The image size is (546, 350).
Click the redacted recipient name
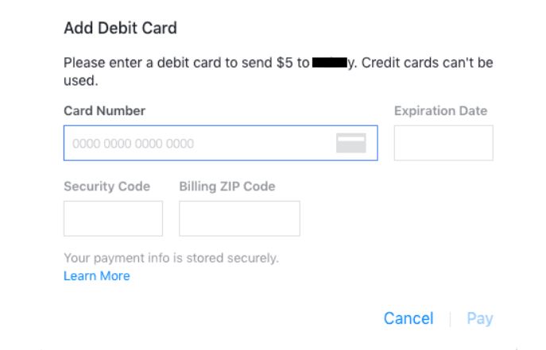(x=332, y=63)
